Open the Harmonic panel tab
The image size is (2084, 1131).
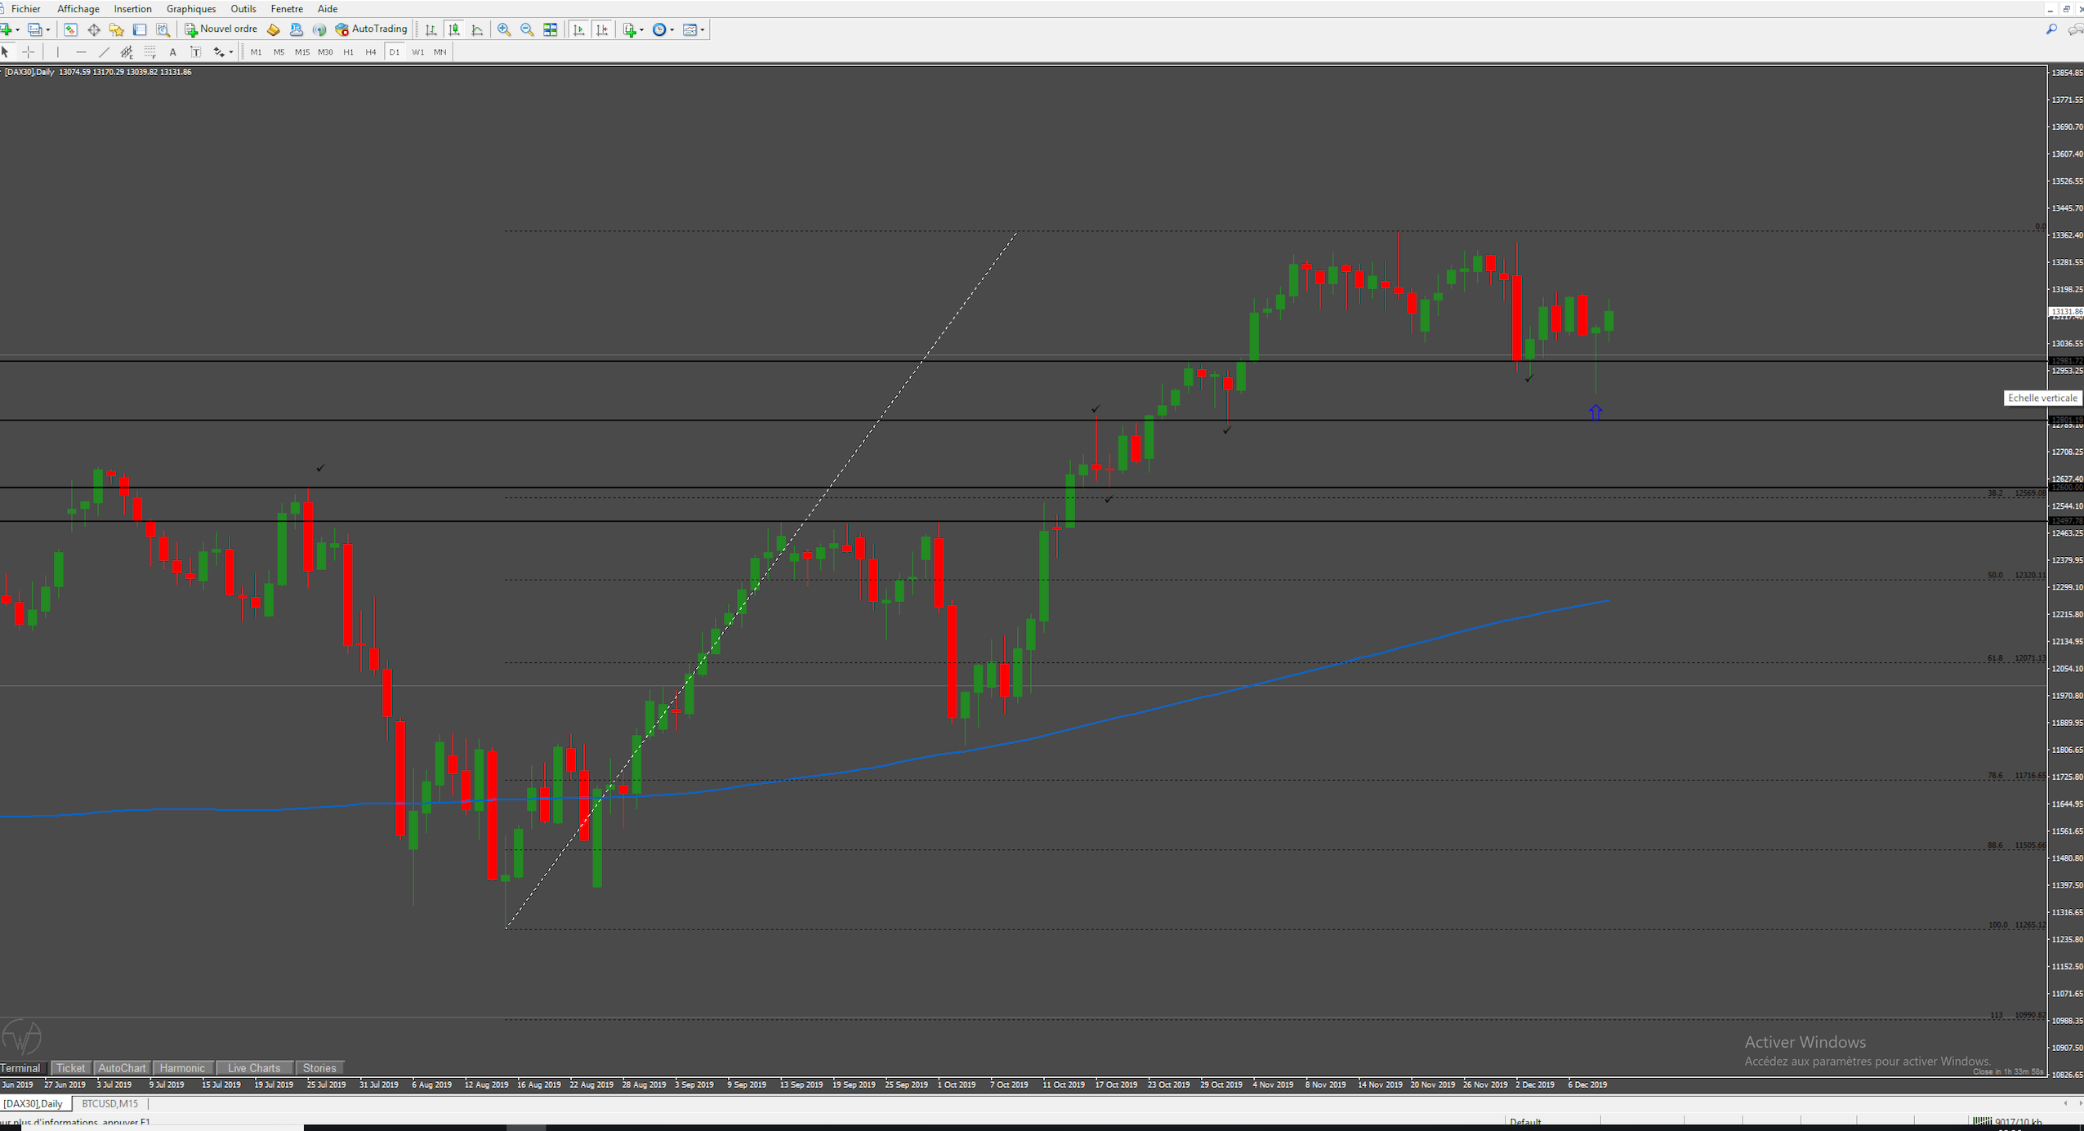click(x=182, y=1068)
